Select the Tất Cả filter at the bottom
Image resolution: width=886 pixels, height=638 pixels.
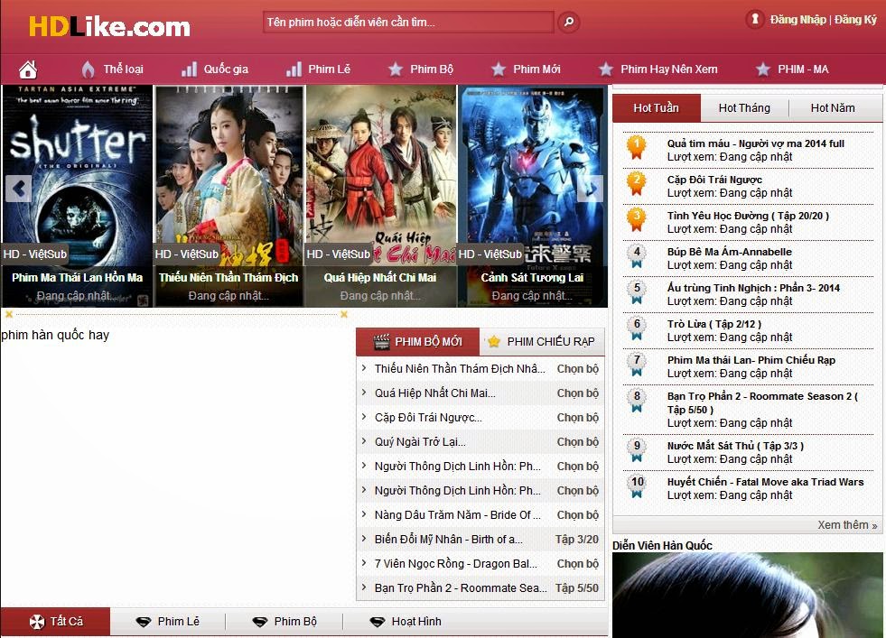[54, 621]
